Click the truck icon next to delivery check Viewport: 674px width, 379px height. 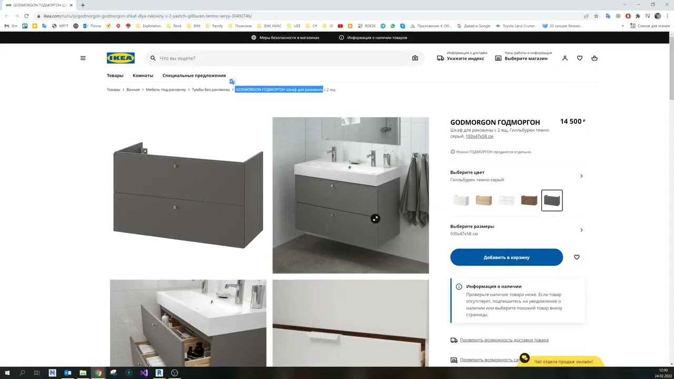point(454,340)
